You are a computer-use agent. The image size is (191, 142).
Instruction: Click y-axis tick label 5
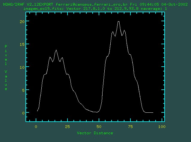pyautogui.click(x=23, y=90)
